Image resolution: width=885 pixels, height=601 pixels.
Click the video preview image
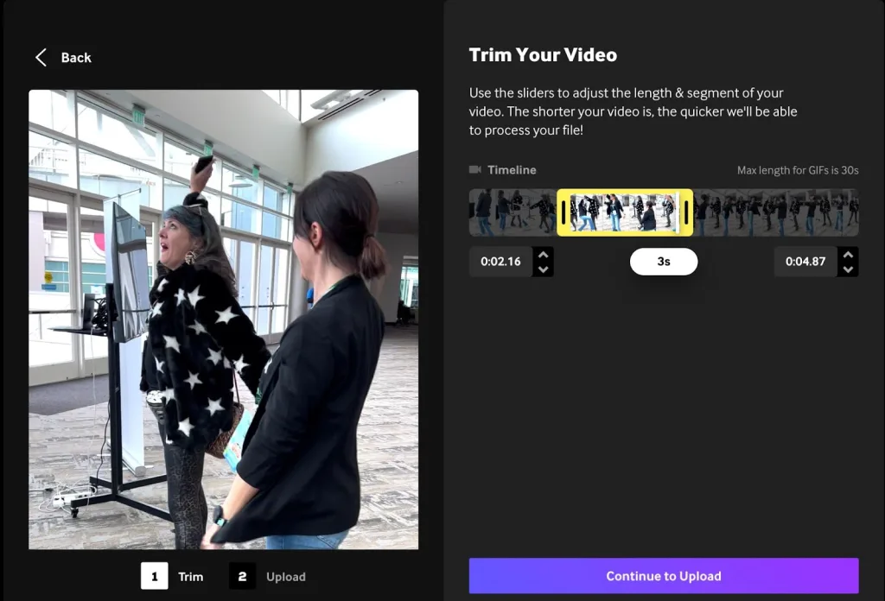coord(223,318)
